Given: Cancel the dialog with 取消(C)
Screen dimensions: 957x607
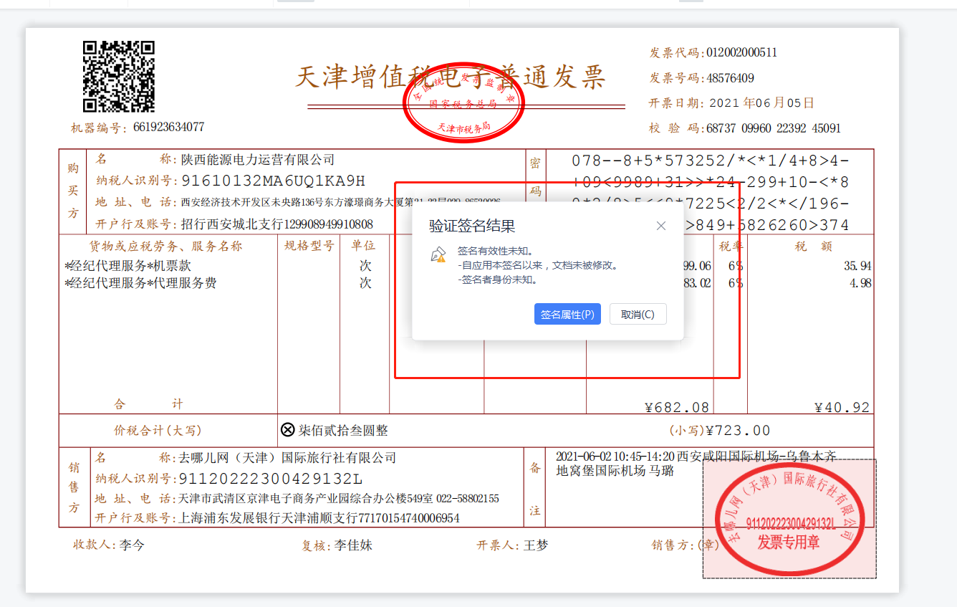Looking at the screenshot, I should tap(638, 315).
